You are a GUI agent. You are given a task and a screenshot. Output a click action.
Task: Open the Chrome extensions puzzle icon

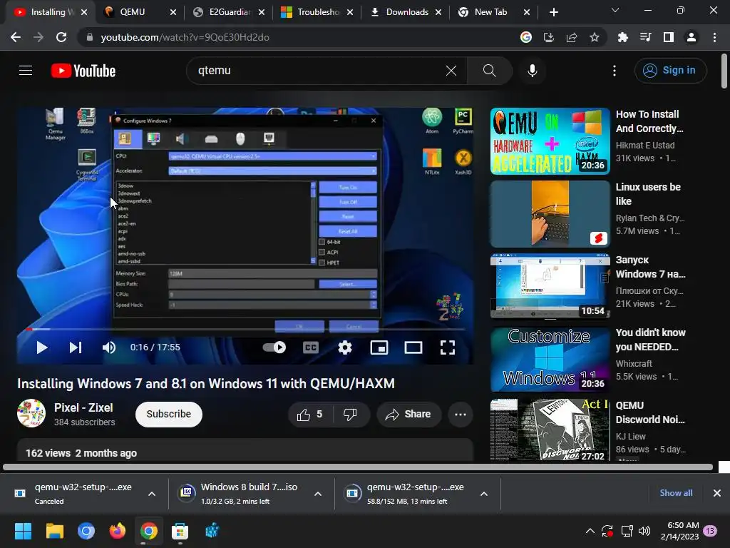[x=622, y=37]
